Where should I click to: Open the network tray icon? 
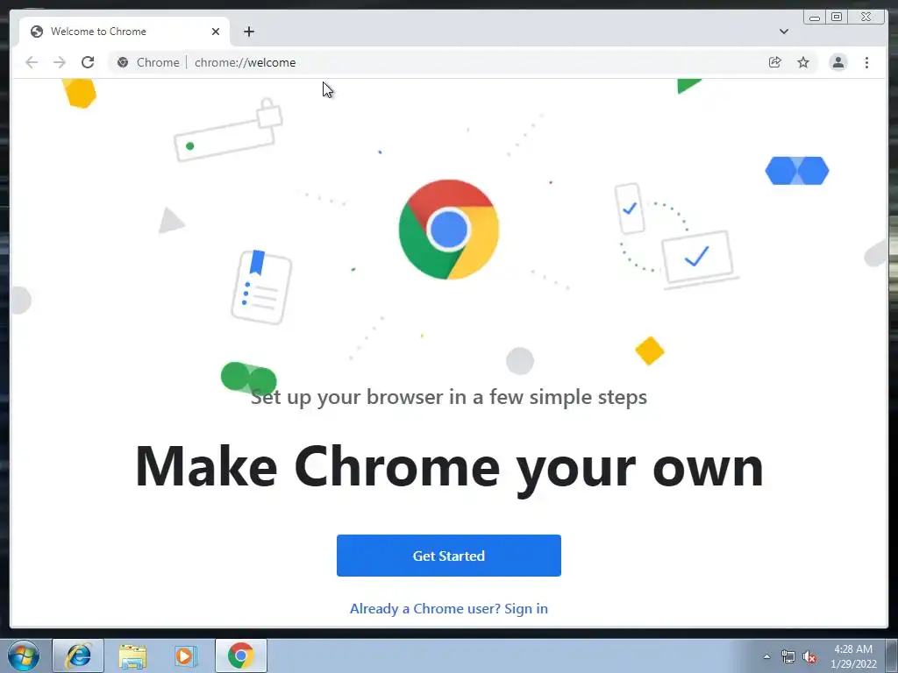[x=788, y=657]
